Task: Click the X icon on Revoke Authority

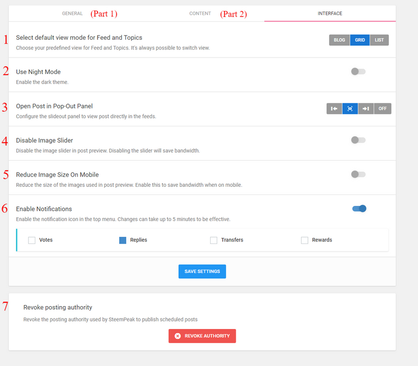Action: pos(177,336)
